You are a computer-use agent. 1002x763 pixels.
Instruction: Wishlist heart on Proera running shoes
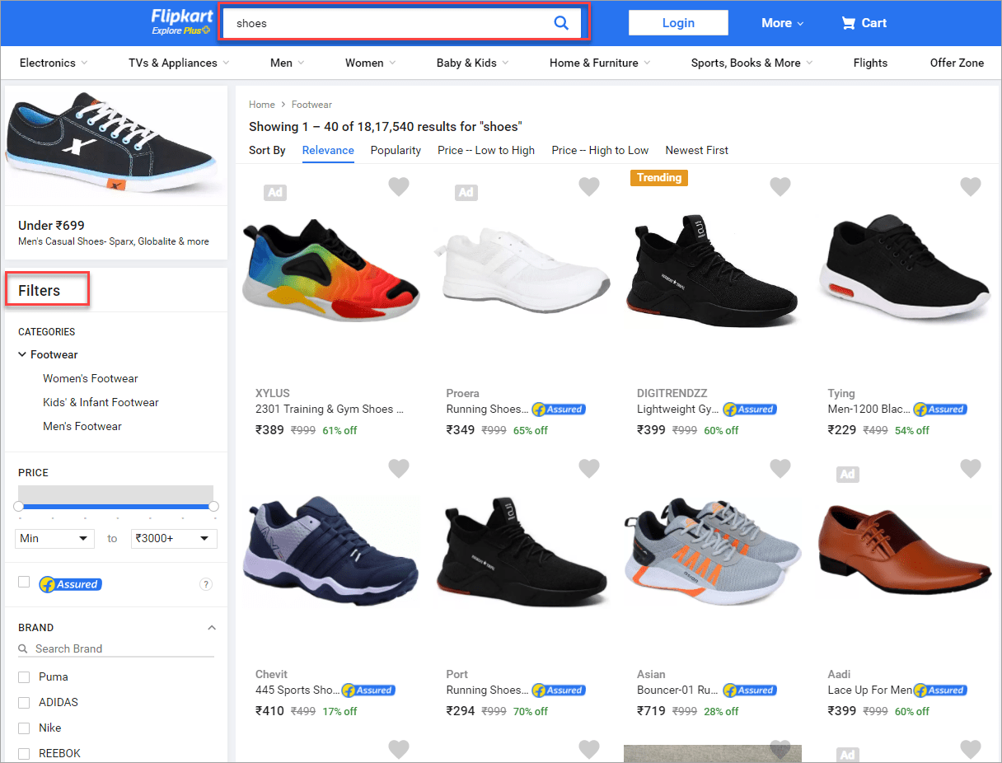pyautogui.click(x=589, y=187)
